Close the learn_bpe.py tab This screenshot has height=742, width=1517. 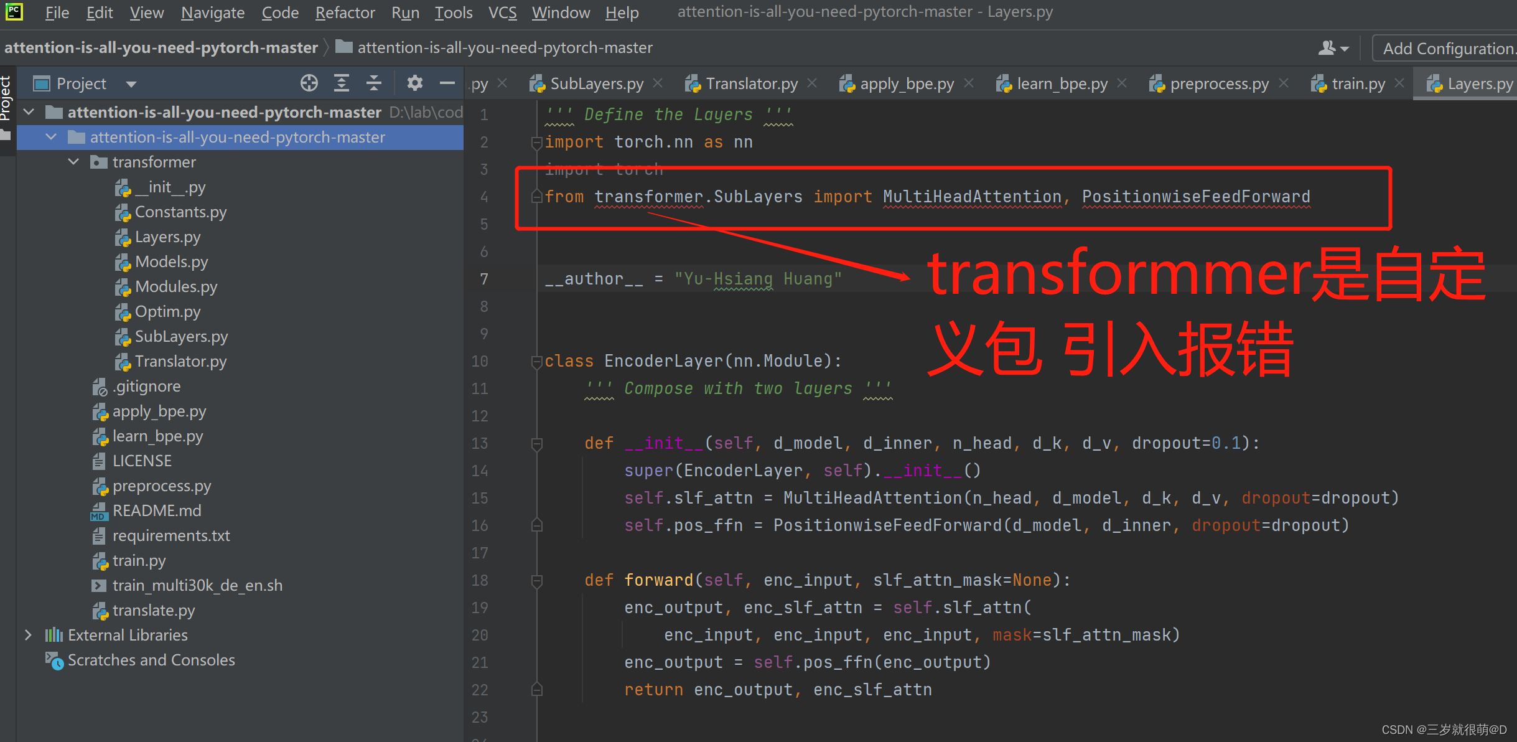pyautogui.click(x=1122, y=83)
